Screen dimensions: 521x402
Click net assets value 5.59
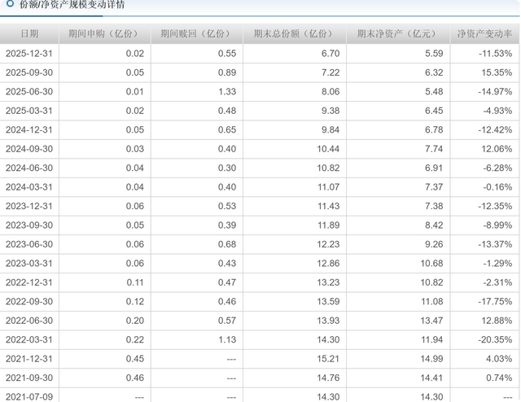tap(434, 54)
